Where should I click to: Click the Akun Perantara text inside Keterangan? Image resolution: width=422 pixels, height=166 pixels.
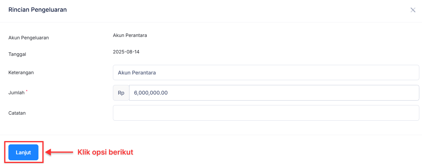tap(137, 73)
